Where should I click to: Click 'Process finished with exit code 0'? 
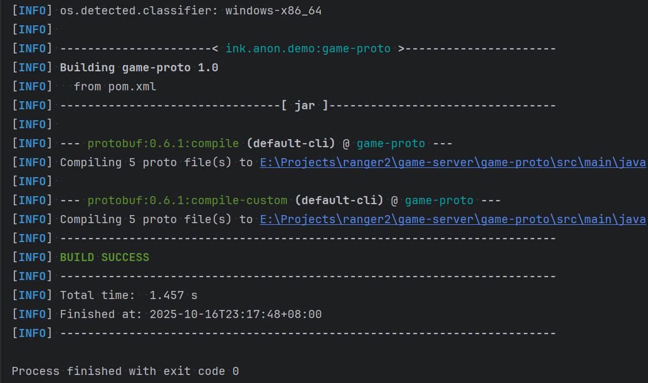point(125,371)
